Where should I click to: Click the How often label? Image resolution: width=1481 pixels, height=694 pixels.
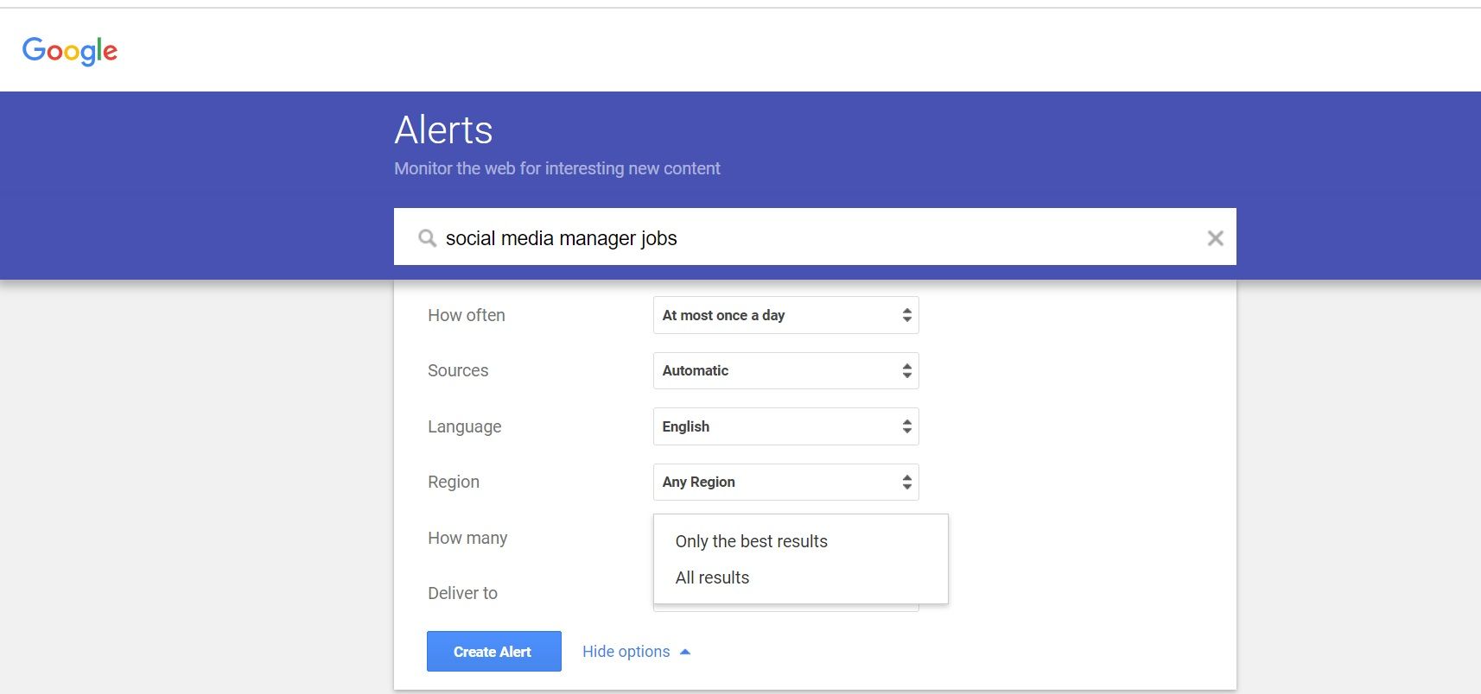pyautogui.click(x=466, y=315)
